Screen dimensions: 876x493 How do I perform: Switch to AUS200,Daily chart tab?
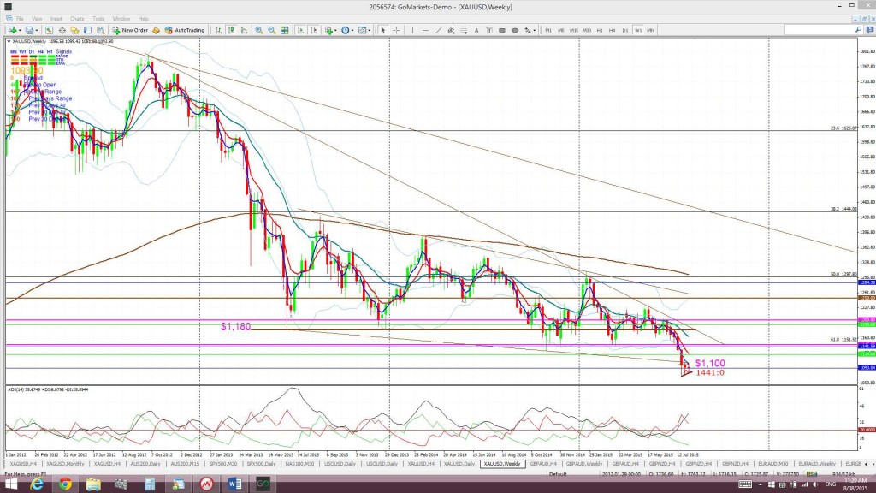pos(145,464)
